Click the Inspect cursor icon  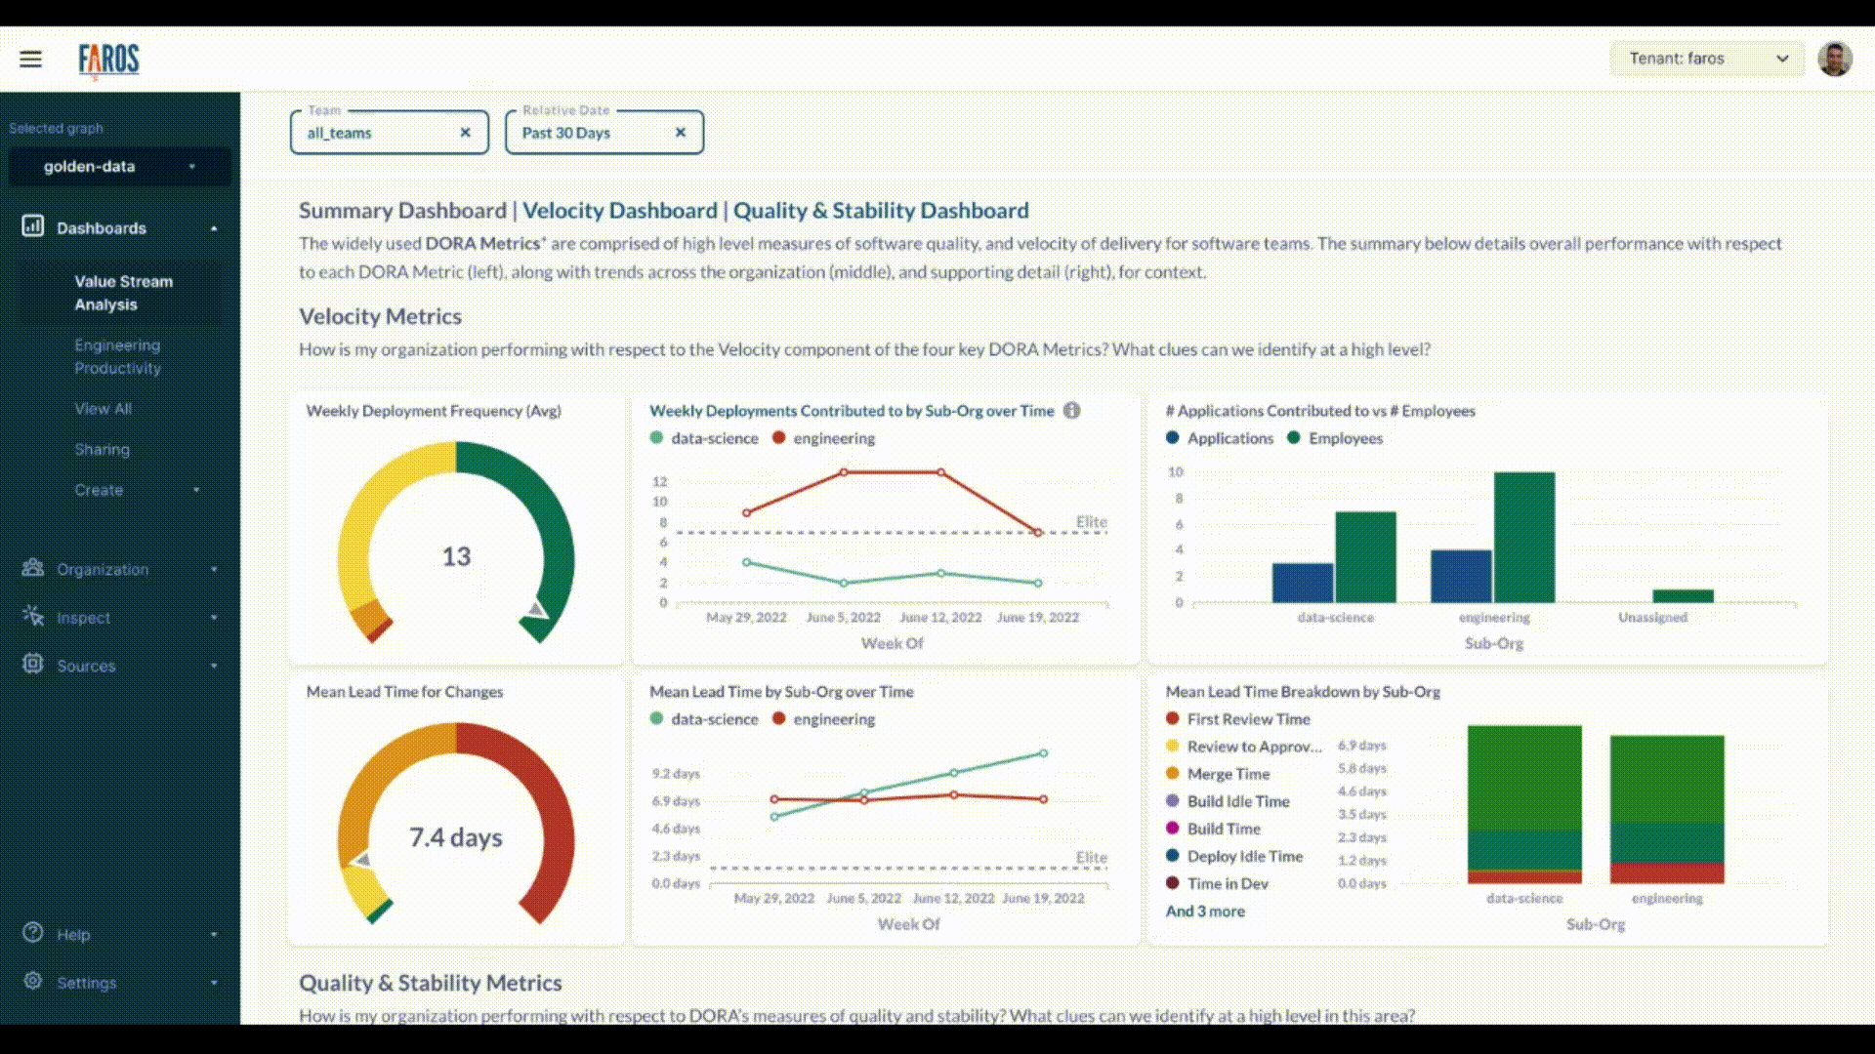pyautogui.click(x=32, y=616)
